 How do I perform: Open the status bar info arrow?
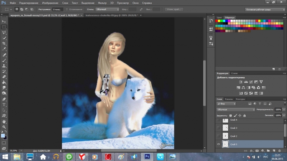coord(61,151)
